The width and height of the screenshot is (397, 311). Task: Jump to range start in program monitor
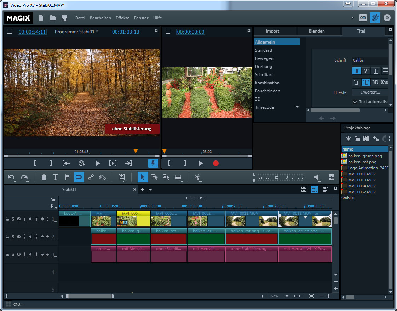click(x=66, y=164)
